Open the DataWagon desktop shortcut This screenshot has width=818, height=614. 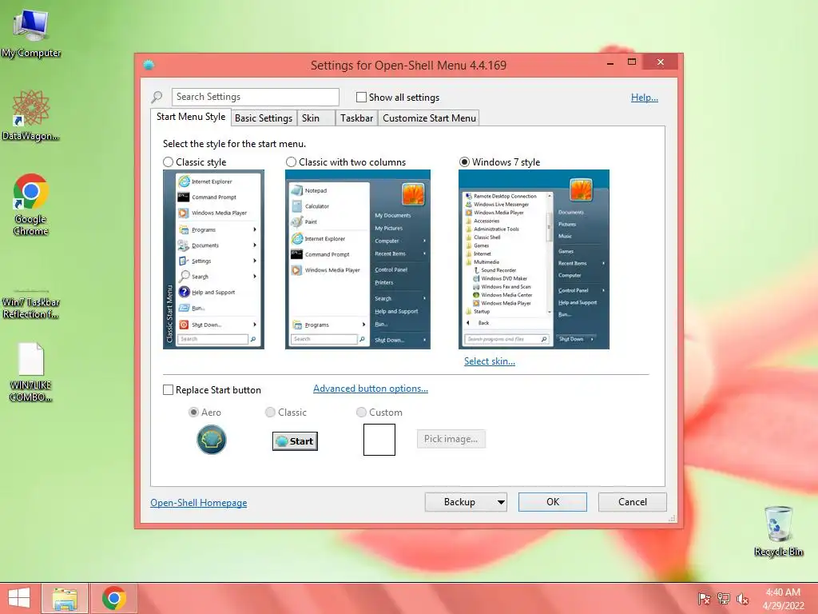tap(31, 115)
